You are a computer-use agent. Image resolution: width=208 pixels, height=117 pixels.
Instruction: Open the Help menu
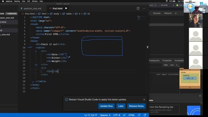(41, 1)
